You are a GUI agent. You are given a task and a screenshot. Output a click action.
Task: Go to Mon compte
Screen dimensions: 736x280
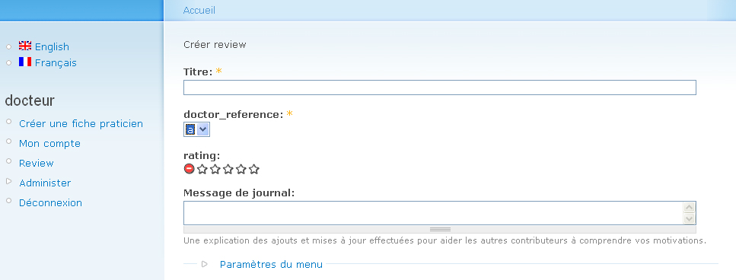[49, 144]
